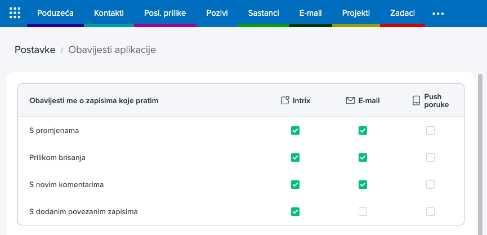Click the 'S promjenama' row label
This screenshot has height=235, width=487.
tap(54, 131)
